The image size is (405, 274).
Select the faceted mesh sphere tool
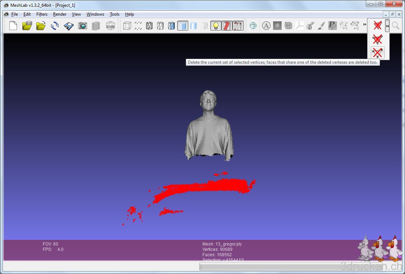coord(288,26)
